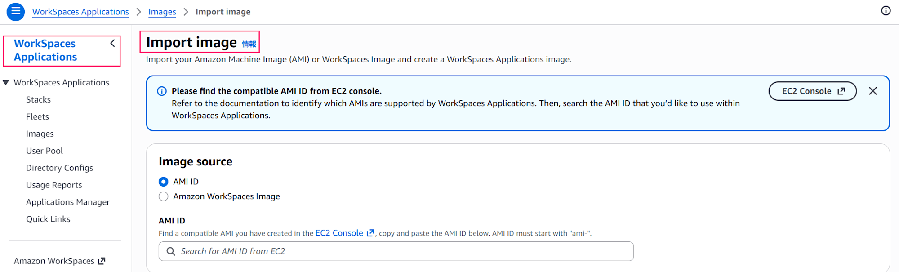
Task: Focus the Search for AMI ID field
Action: coord(396,251)
